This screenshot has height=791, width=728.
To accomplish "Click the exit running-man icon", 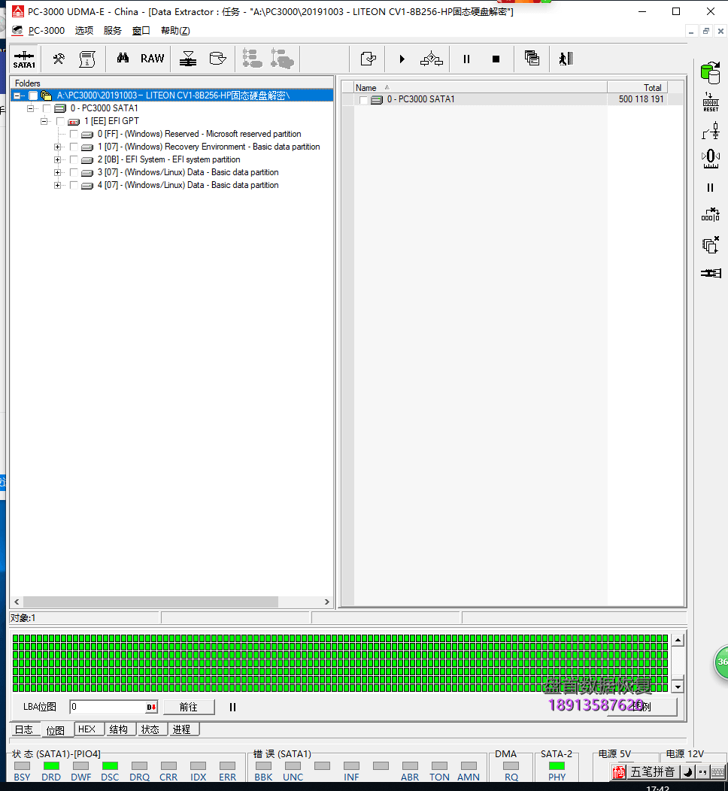I will (566, 59).
